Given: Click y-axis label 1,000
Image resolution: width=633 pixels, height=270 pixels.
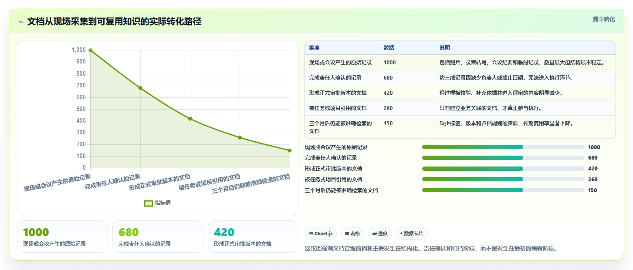Looking at the screenshot, I should click(x=79, y=50).
